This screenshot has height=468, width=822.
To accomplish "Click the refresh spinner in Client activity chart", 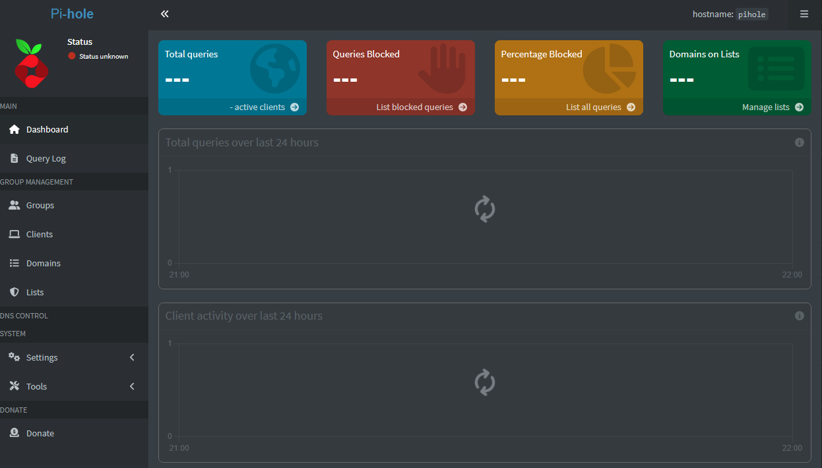I will [485, 382].
